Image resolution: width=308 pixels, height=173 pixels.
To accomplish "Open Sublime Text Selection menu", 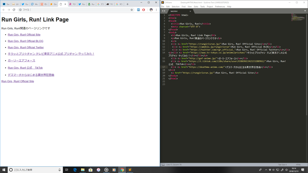I will pyautogui.click(x=175, y=7).
